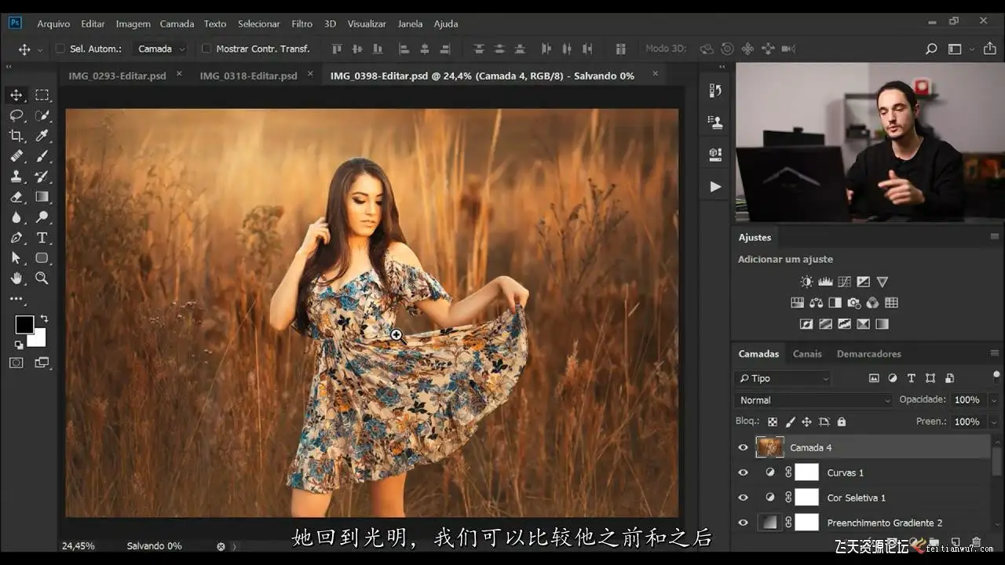Open the Filtro menu

[x=301, y=24]
